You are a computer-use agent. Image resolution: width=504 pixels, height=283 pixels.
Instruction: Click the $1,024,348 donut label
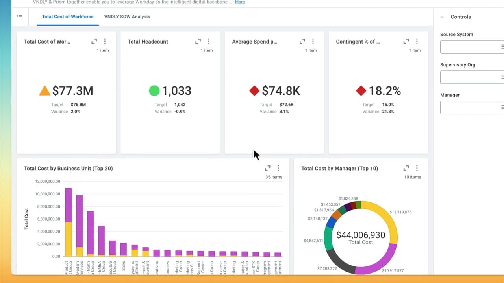tap(348, 198)
